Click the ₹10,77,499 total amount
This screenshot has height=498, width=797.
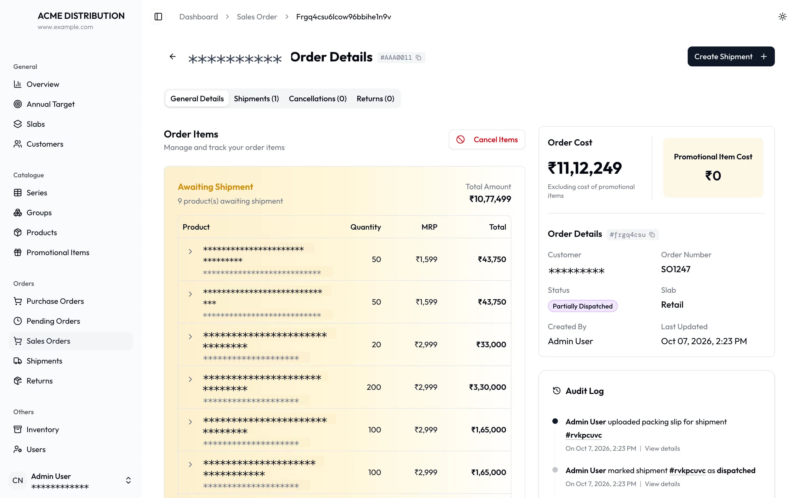pos(490,199)
